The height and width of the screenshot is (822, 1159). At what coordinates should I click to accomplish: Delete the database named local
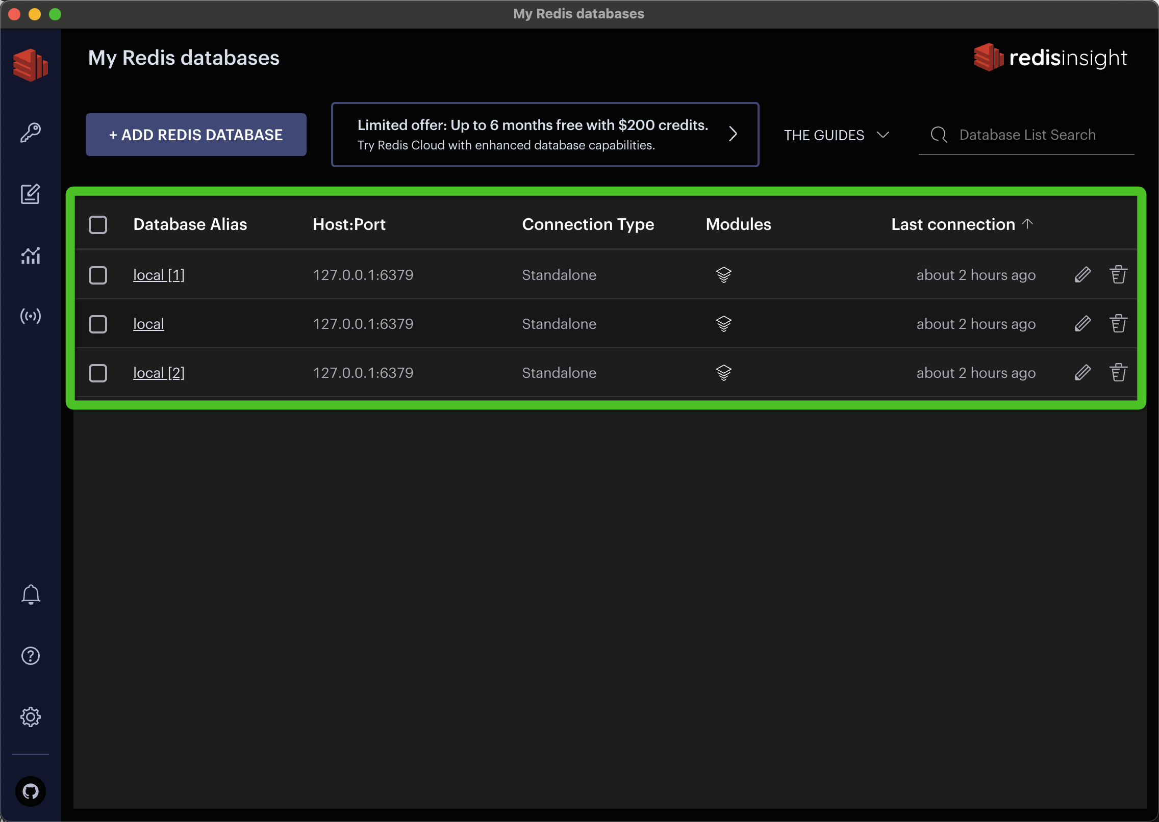1118,324
